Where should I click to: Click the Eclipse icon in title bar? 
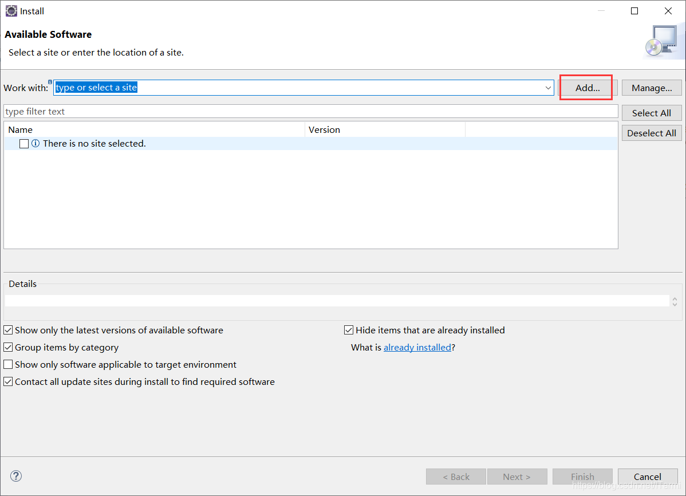coord(11,11)
